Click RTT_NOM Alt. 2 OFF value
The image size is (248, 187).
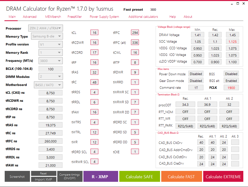(x=229, y=112)
